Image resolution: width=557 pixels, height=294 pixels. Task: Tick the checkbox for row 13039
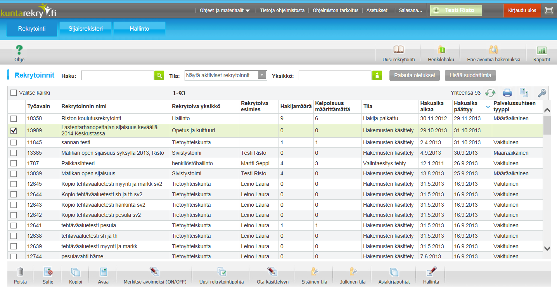point(14,173)
